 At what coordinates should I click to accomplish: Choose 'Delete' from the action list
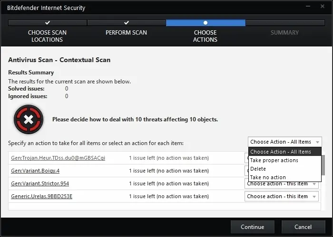[x=258, y=169]
